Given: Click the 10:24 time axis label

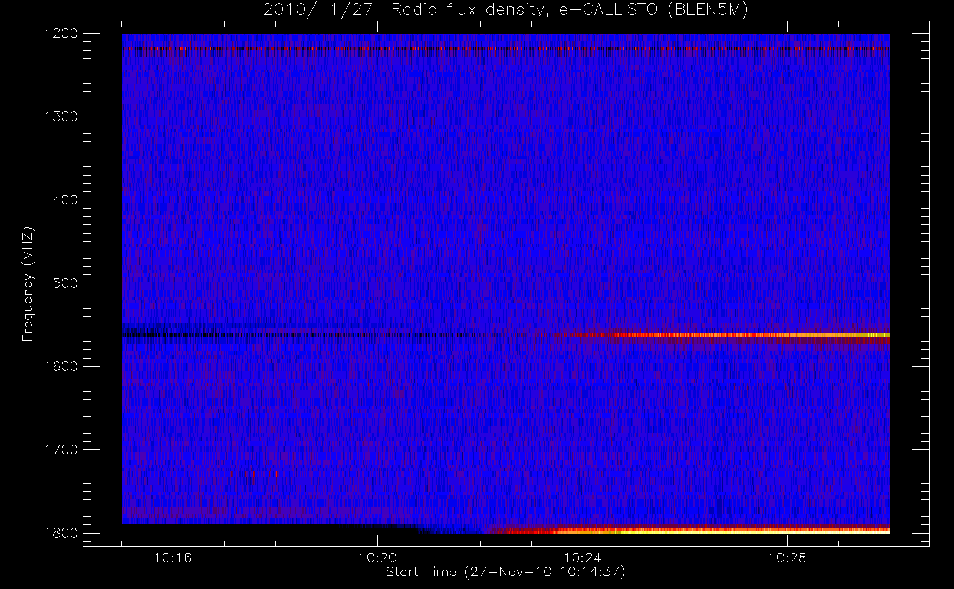Looking at the screenshot, I should pos(583,558).
